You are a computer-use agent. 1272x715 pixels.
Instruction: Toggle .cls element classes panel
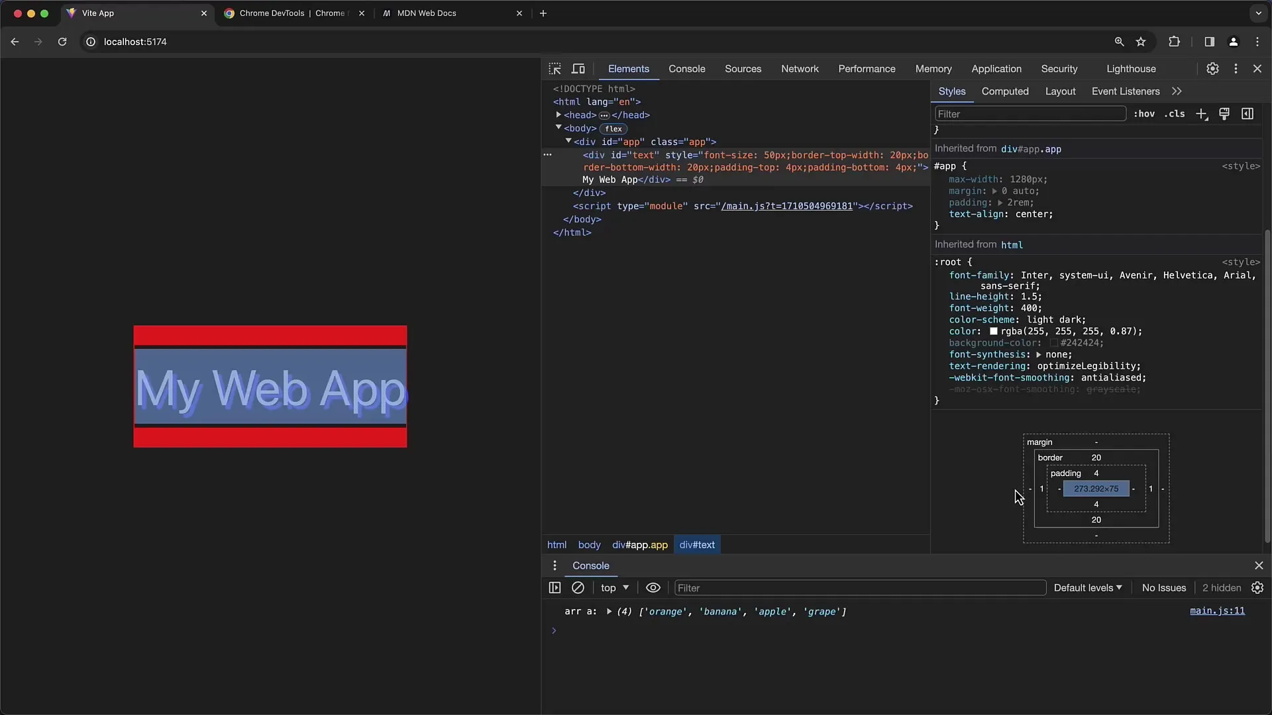tap(1175, 114)
